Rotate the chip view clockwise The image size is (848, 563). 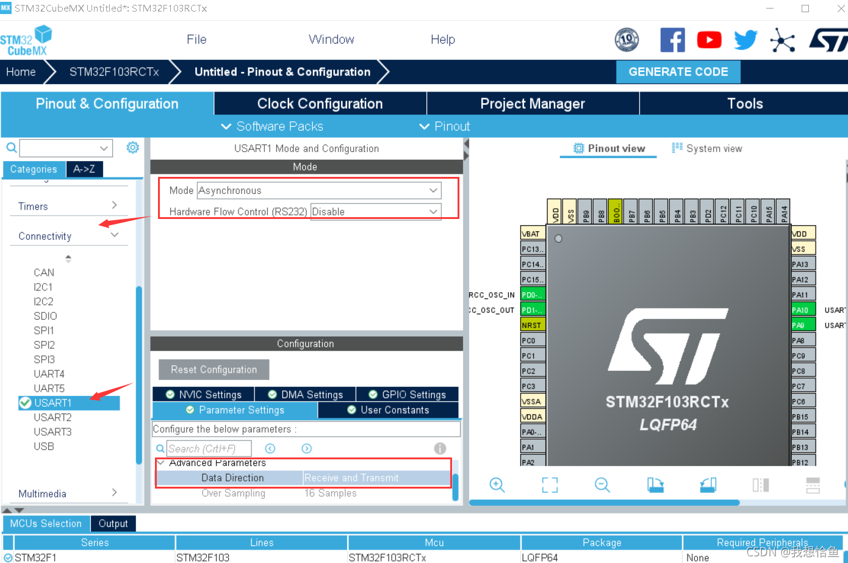coord(655,485)
